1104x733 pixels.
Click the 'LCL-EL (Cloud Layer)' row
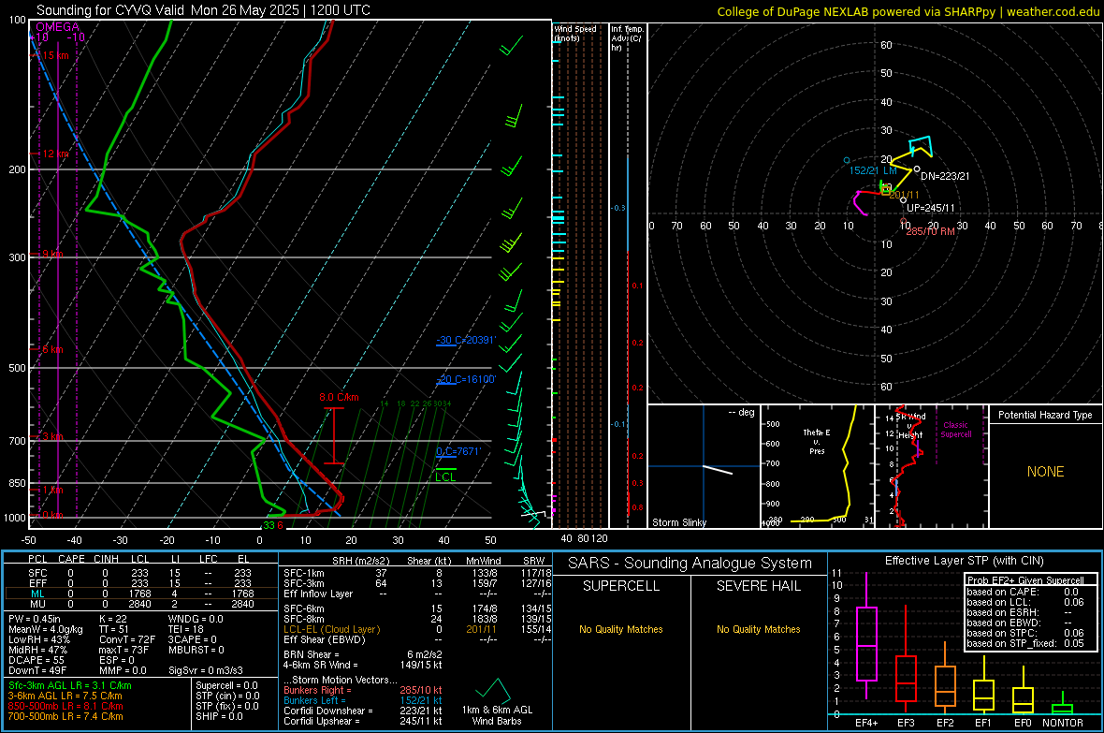(417, 629)
